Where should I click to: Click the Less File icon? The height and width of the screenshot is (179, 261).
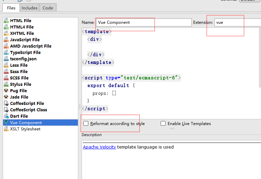tap(6, 65)
